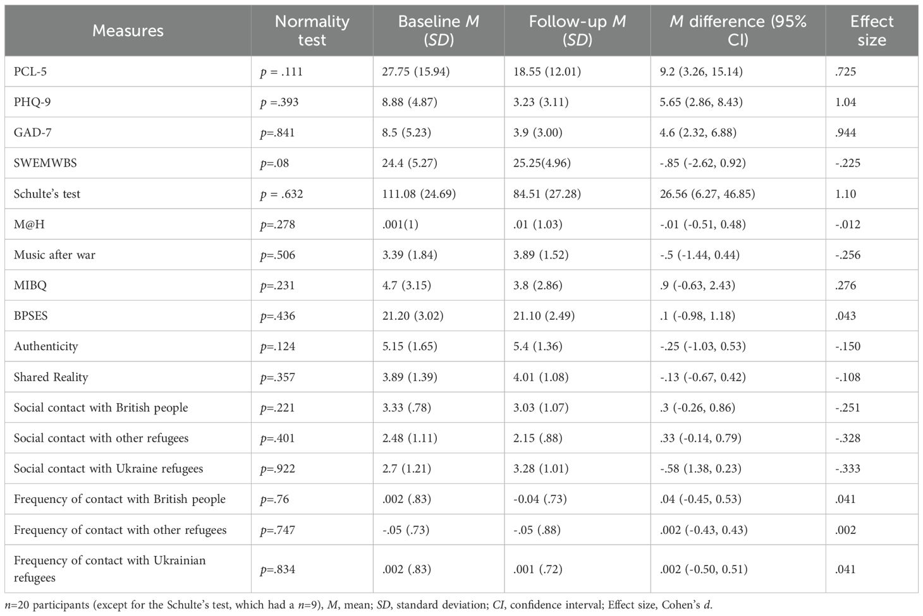This screenshot has width=923, height=616.
Task: Click the Follow-up M (SD) header
Action: click(x=577, y=30)
